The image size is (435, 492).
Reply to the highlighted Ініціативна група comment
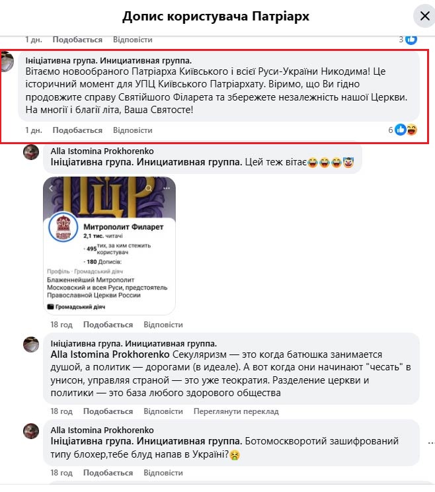click(x=133, y=130)
